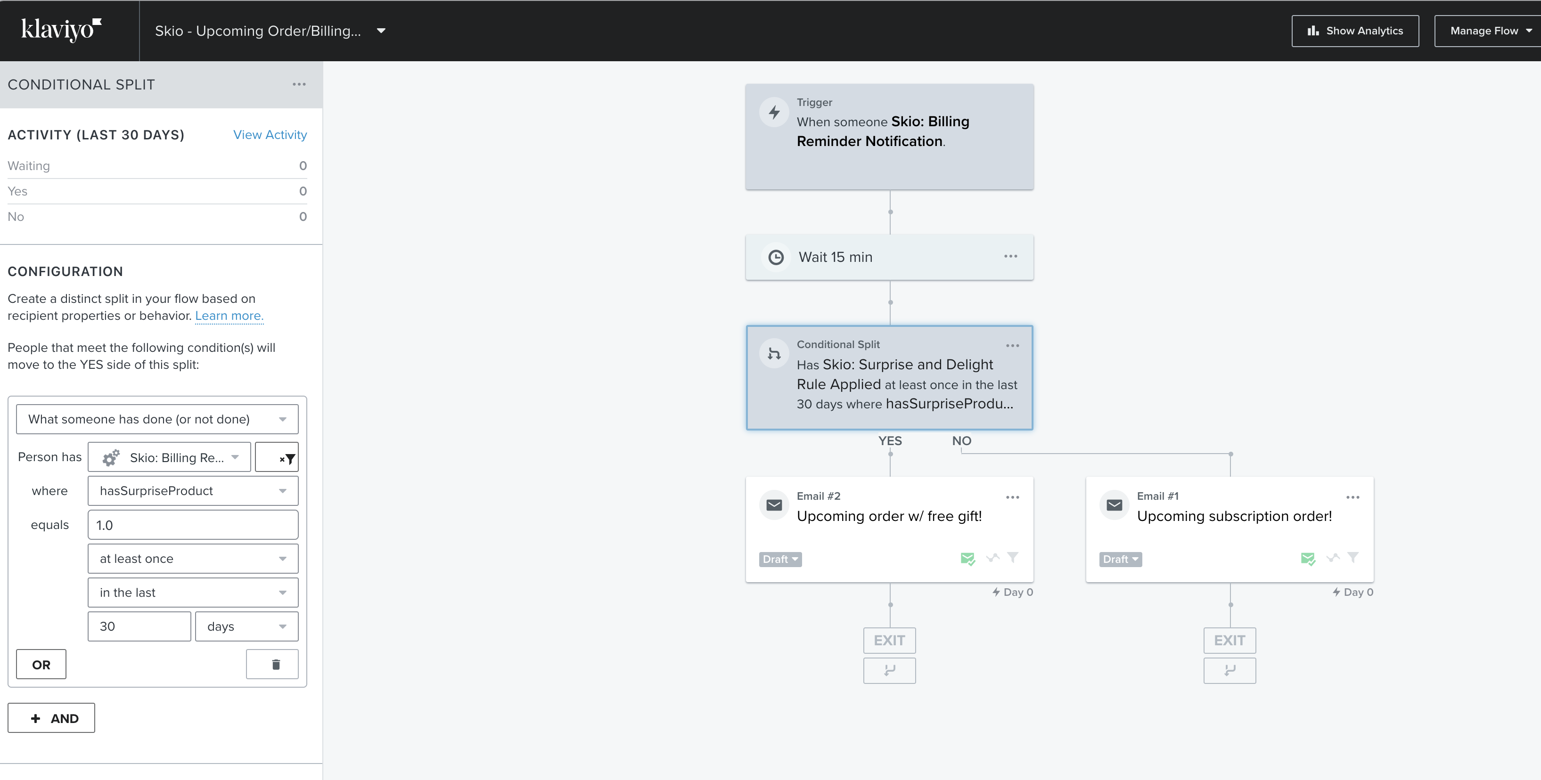Delete condition with trash icon
This screenshot has width=1541, height=780.
click(272, 665)
